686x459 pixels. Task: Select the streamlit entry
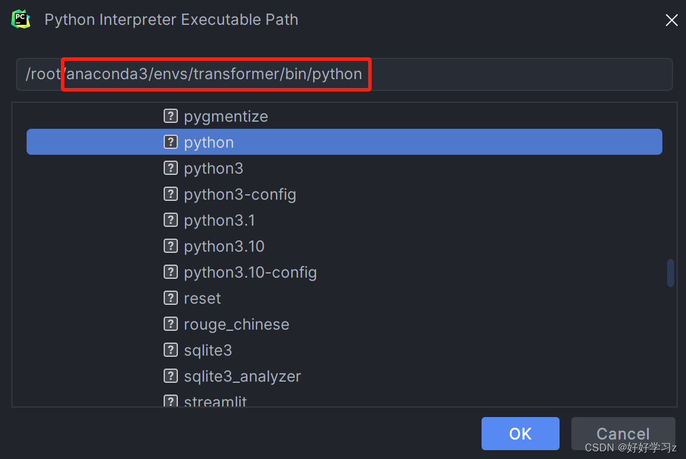[215, 401]
